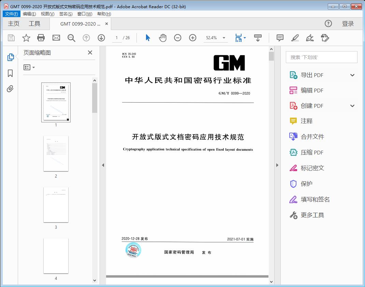This screenshot has height=287, width=365.
Task: Open thumbnail options dropdown menu
Action: 29,67
